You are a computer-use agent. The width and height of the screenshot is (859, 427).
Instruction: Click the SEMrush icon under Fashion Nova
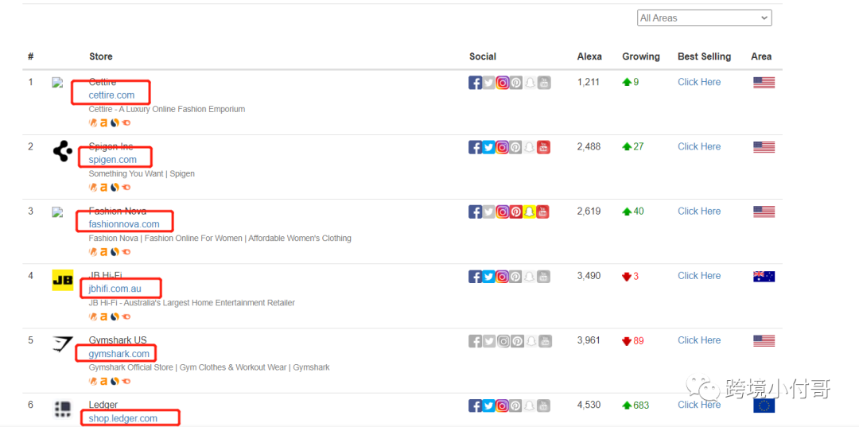[126, 252]
